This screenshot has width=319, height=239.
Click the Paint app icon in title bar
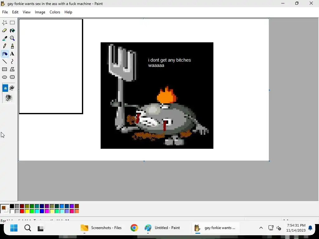3,4
